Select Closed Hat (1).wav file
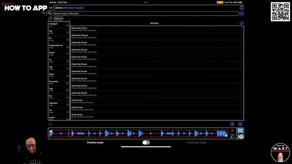Viewport: 292px width, 164px height. coord(157,29)
